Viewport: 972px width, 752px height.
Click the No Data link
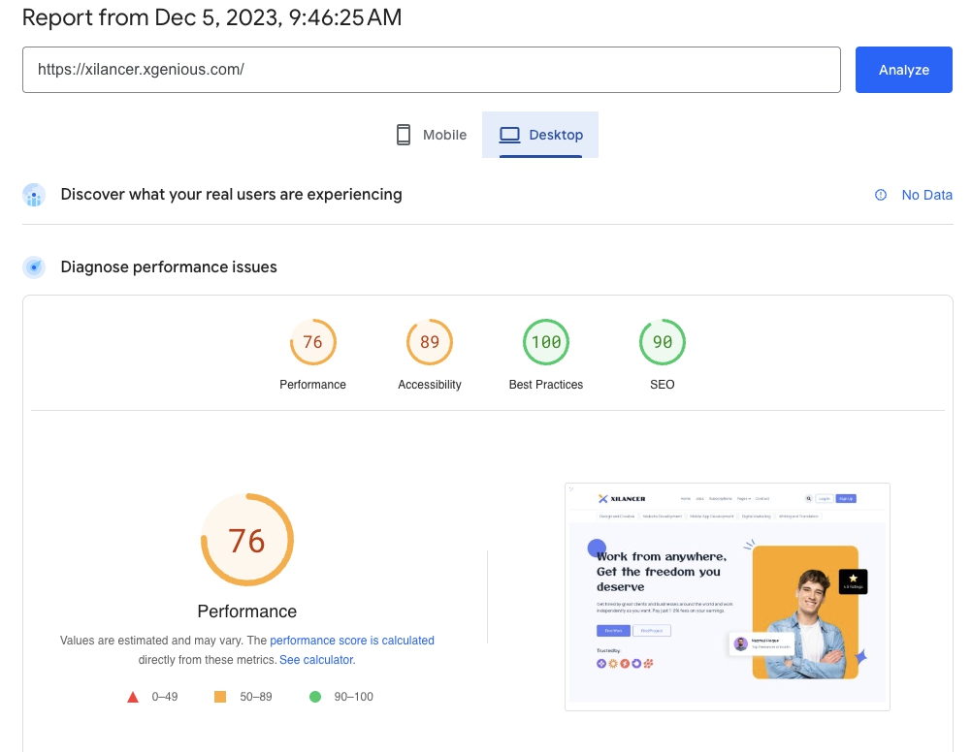coord(926,195)
